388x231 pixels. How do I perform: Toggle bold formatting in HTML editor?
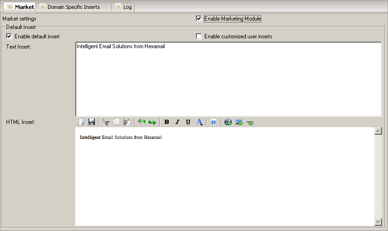point(167,122)
